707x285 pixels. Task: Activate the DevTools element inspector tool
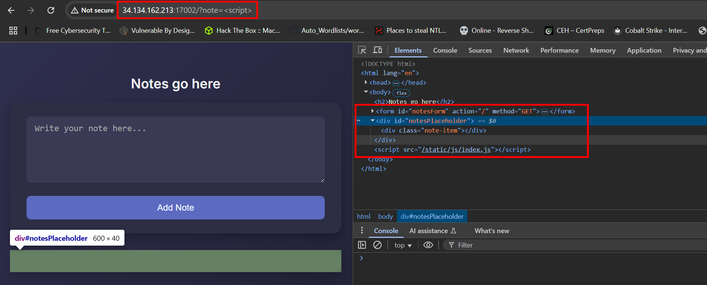click(362, 50)
